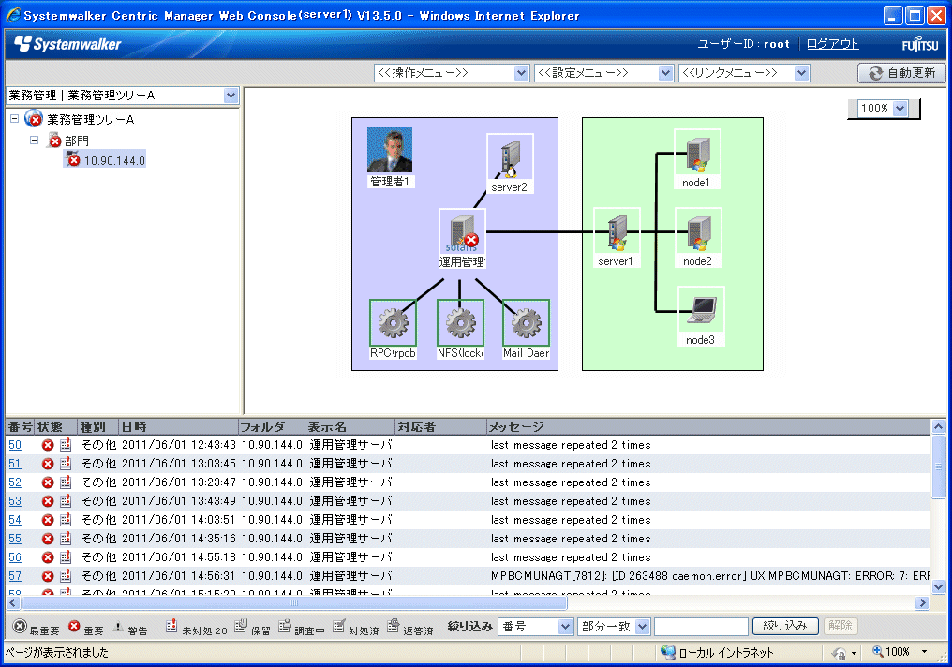Sort by the 日時 column header
952x667 pixels.
click(177, 426)
